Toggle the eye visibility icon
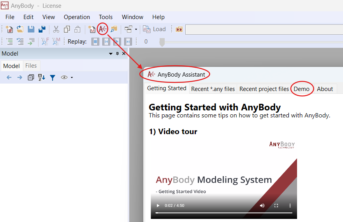Viewport: 343px width, 222px height. pos(64,77)
